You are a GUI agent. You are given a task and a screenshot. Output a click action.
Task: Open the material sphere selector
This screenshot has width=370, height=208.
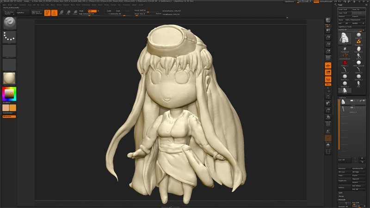[9, 78]
